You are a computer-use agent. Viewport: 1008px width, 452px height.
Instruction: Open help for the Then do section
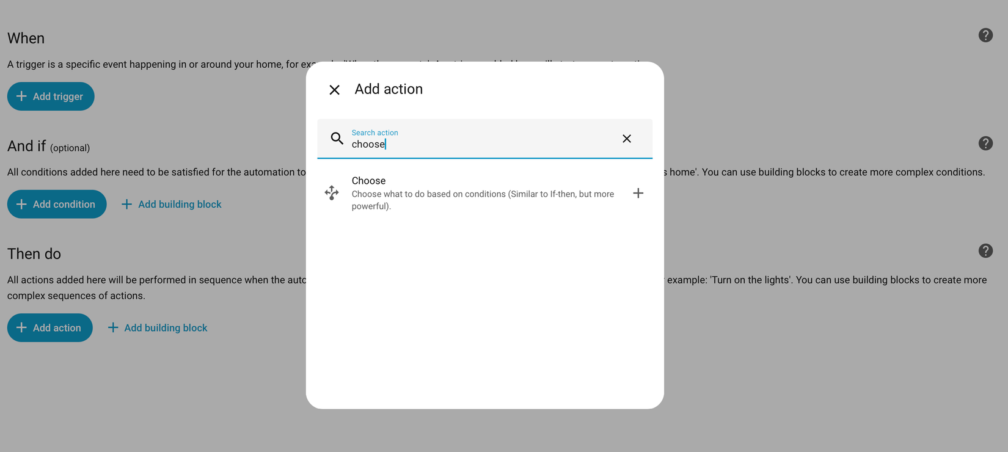[985, 251]
